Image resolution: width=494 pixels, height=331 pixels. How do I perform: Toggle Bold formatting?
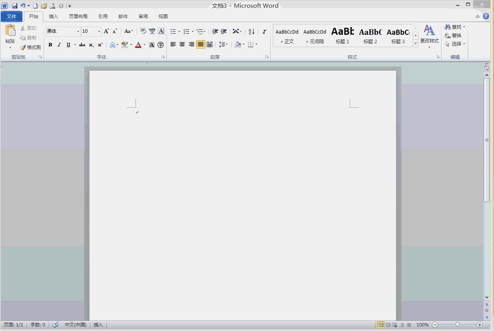[50, 45]
